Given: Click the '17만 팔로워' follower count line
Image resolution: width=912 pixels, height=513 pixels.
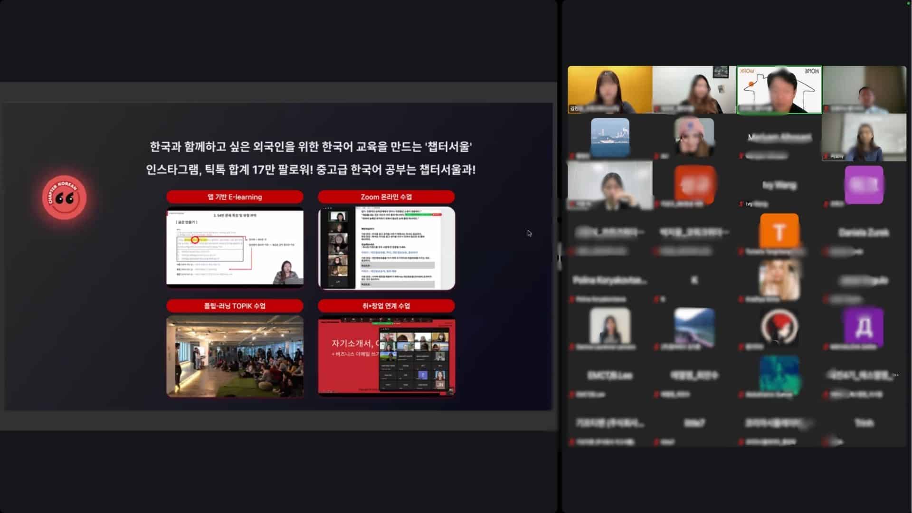Looking at the screenshot, I should [x=311, y=169].
